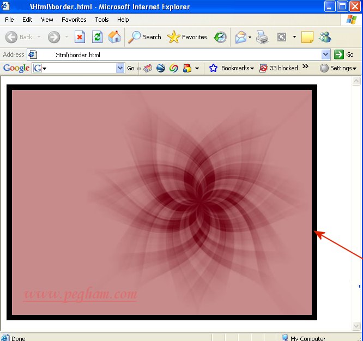363x341 pixels.
Task: Open the View menu
Action: (x=47, y=20)
